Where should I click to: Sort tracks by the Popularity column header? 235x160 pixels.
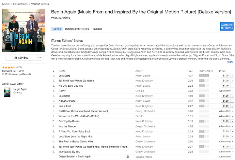206,71
